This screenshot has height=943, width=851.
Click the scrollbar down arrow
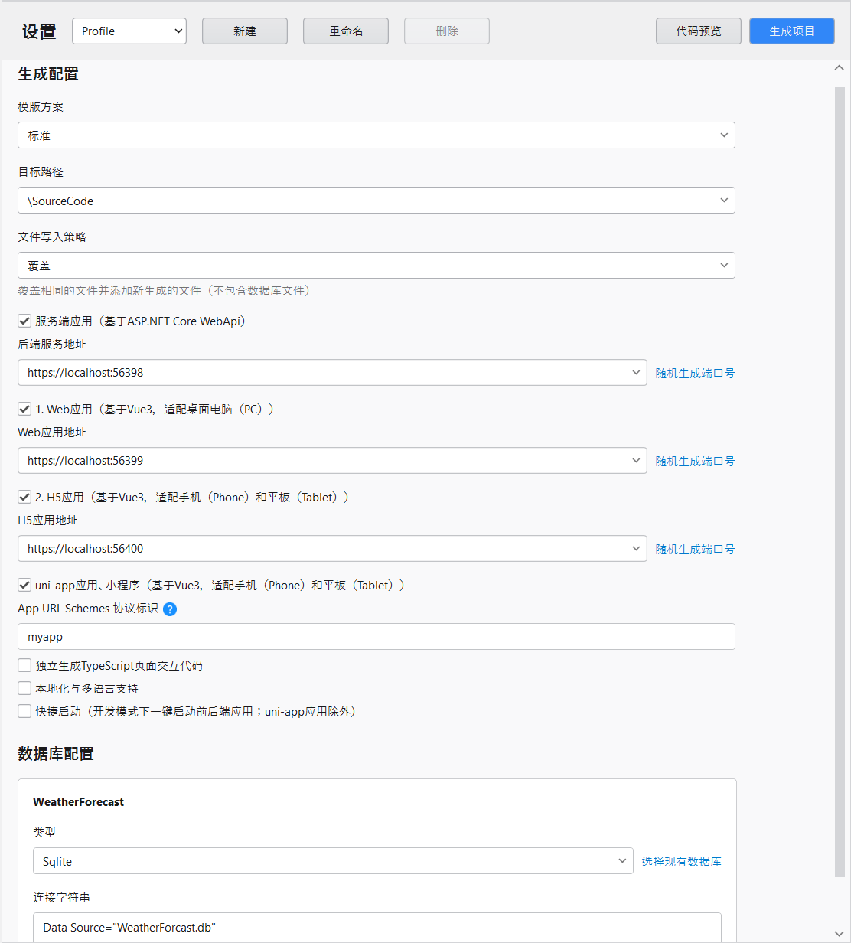839,932
